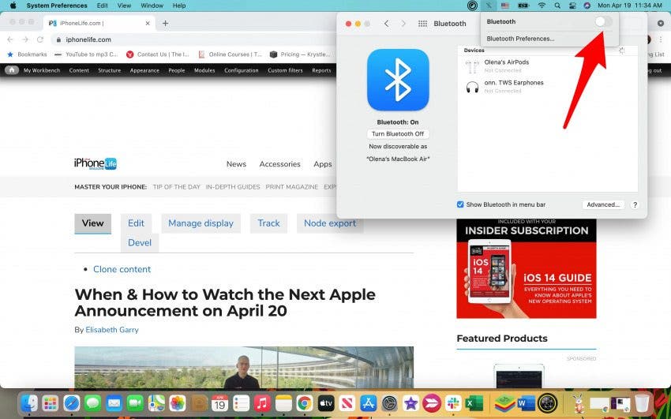Show all preferences grid icon
Screen dimensions: 671x419
click(x=422, y=24)
